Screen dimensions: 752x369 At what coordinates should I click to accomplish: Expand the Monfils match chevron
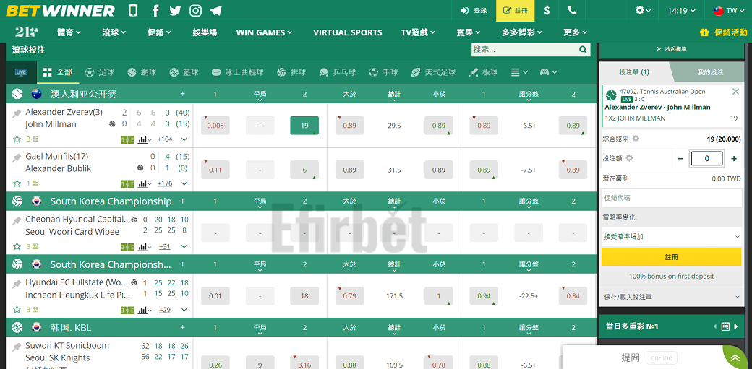[x=184, y=183]
